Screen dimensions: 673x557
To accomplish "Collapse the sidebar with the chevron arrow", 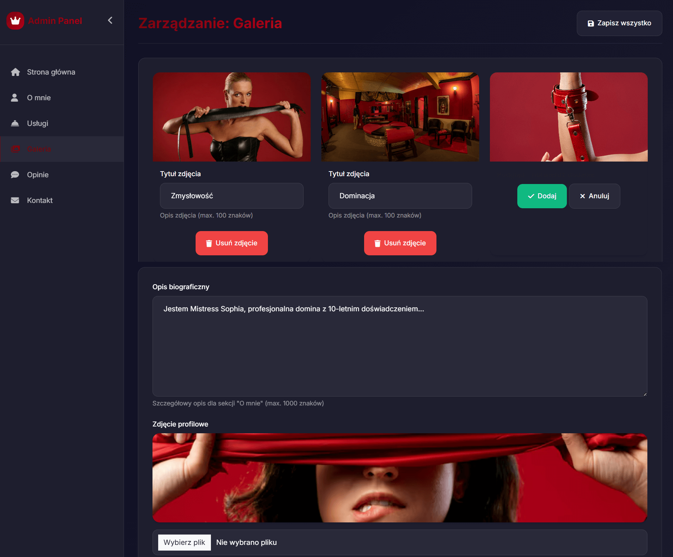I will coord(110,20).
